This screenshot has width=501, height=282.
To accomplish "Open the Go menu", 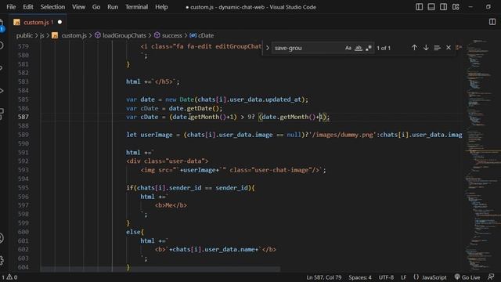I will pos(96,7).
